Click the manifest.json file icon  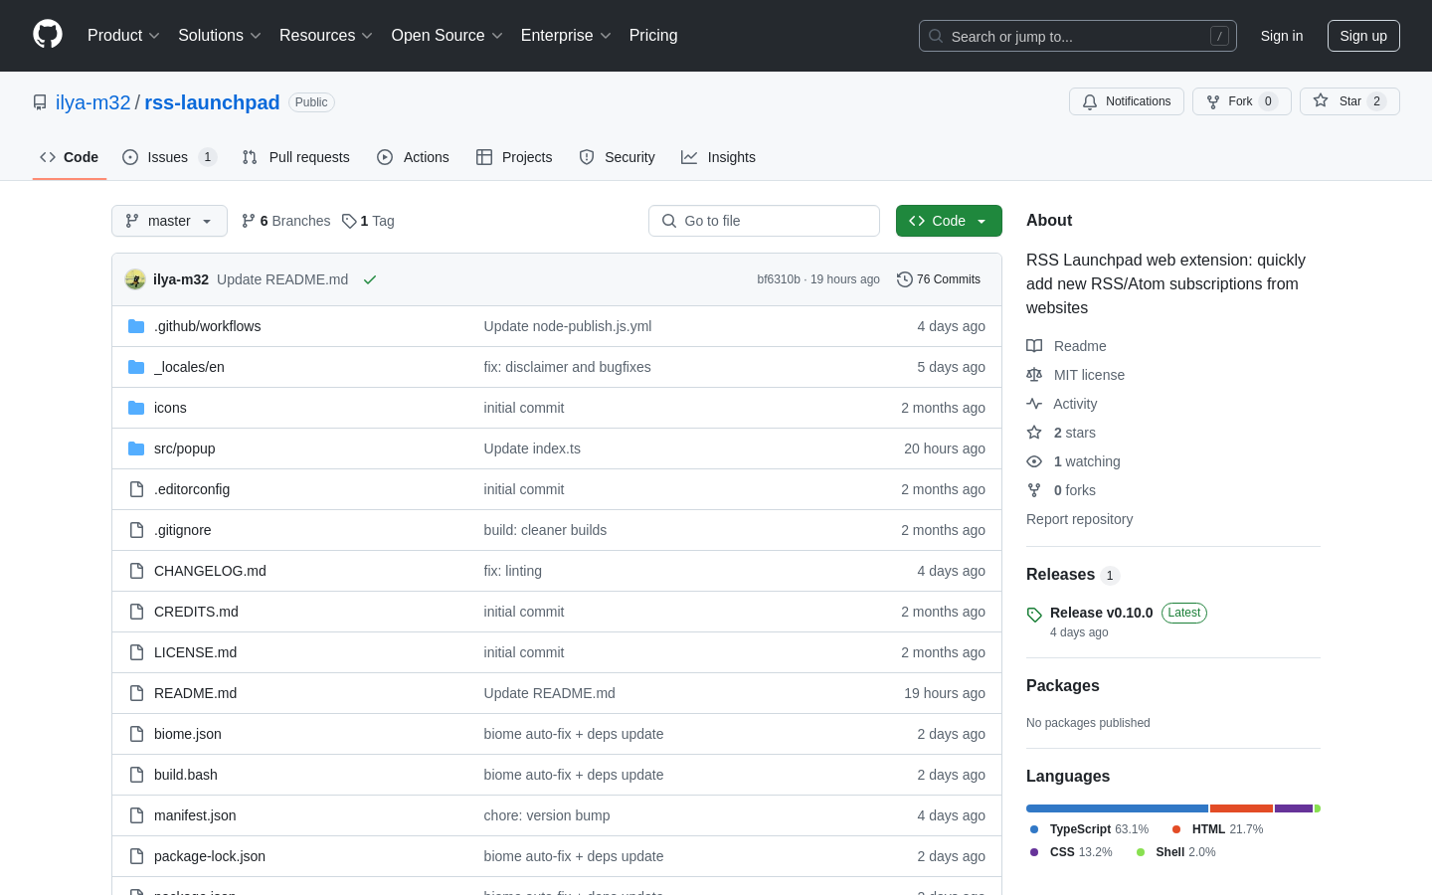click(x=136, y=815)
